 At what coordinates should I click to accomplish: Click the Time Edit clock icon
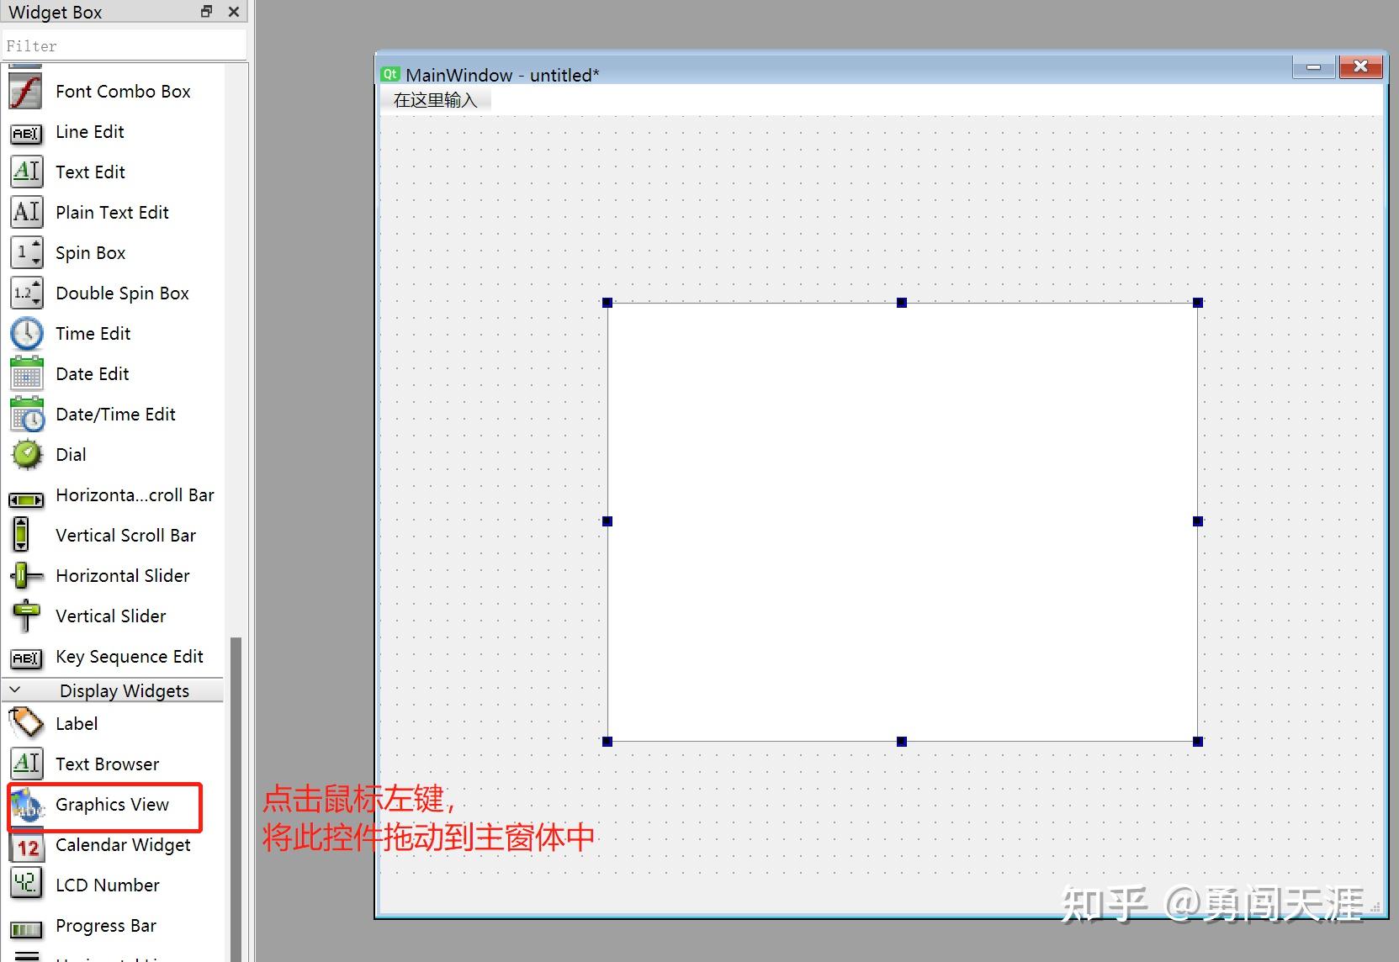[x=25, y=333]
